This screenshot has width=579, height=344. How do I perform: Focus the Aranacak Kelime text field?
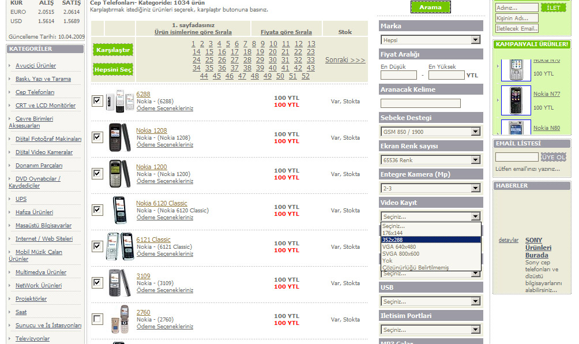[x=420, y=103]
